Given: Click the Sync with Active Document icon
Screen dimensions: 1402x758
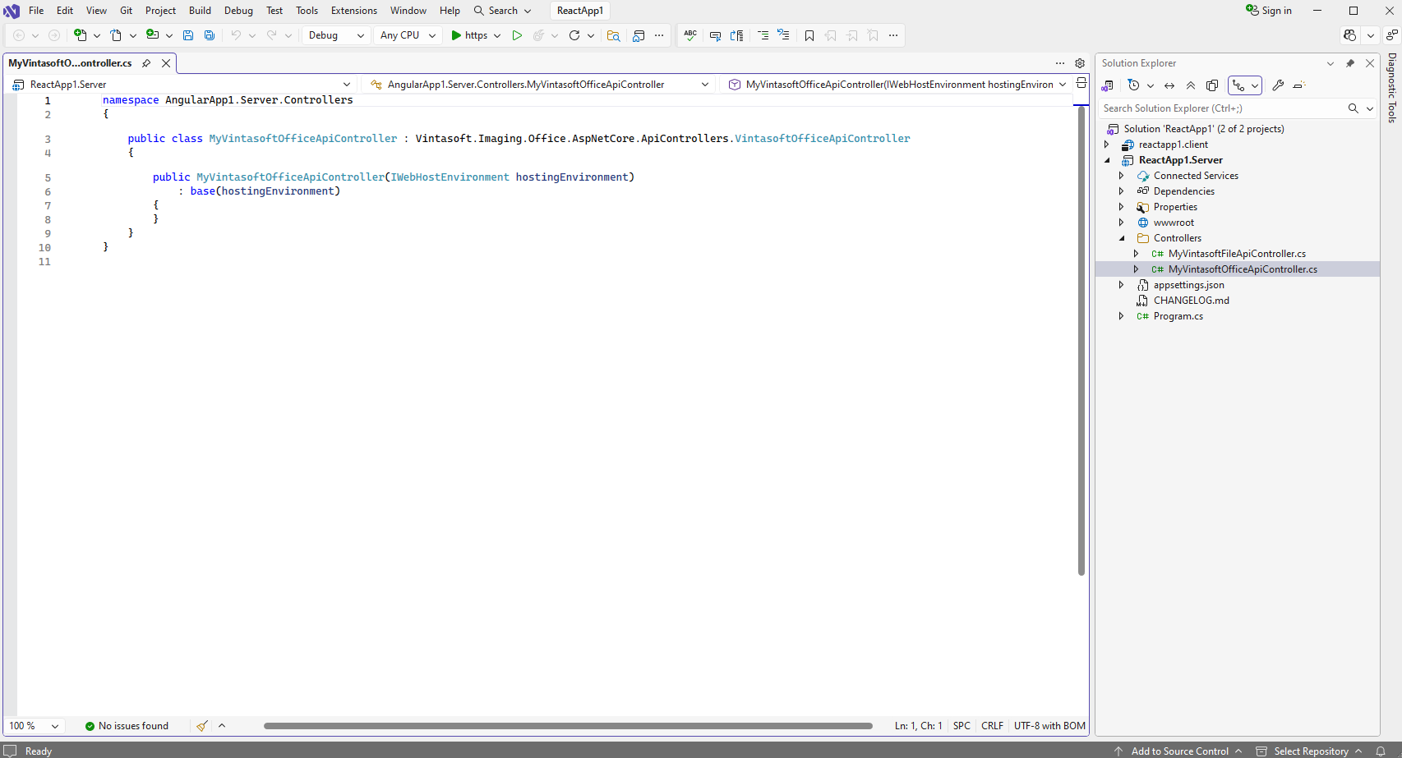Looking at the screenshot, I should pyautogui.click(x=1169, y=85).
